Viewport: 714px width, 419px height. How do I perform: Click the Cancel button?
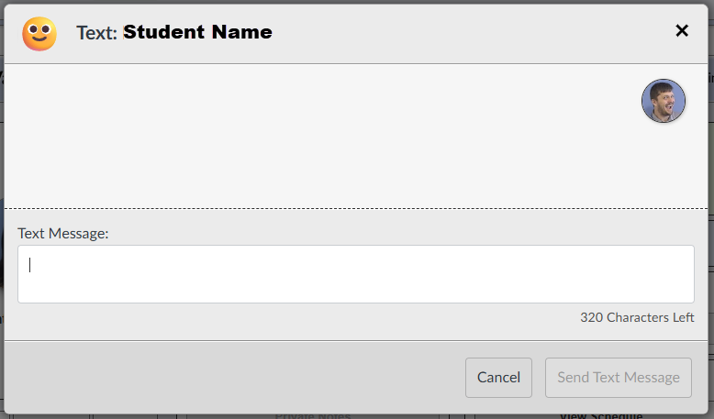(x=498, y=377)
